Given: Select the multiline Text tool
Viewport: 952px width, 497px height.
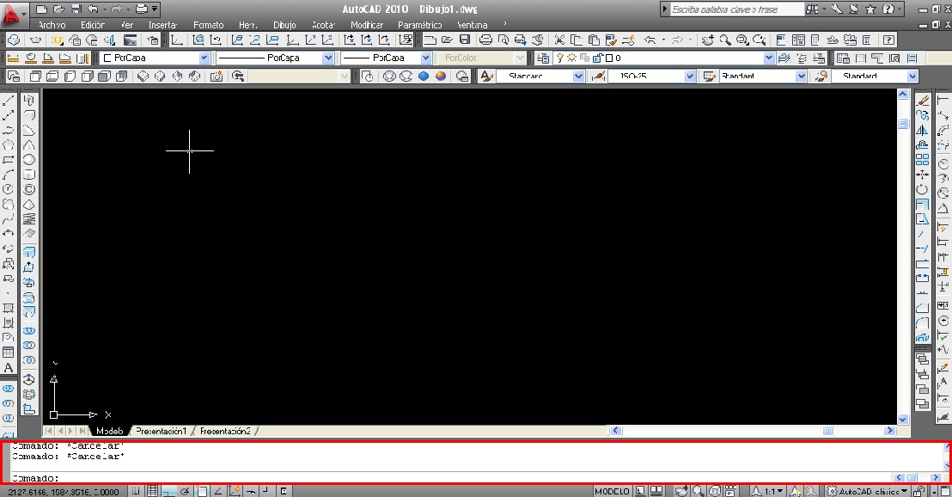Looking at the screenshot, I should tap(10, 368).
